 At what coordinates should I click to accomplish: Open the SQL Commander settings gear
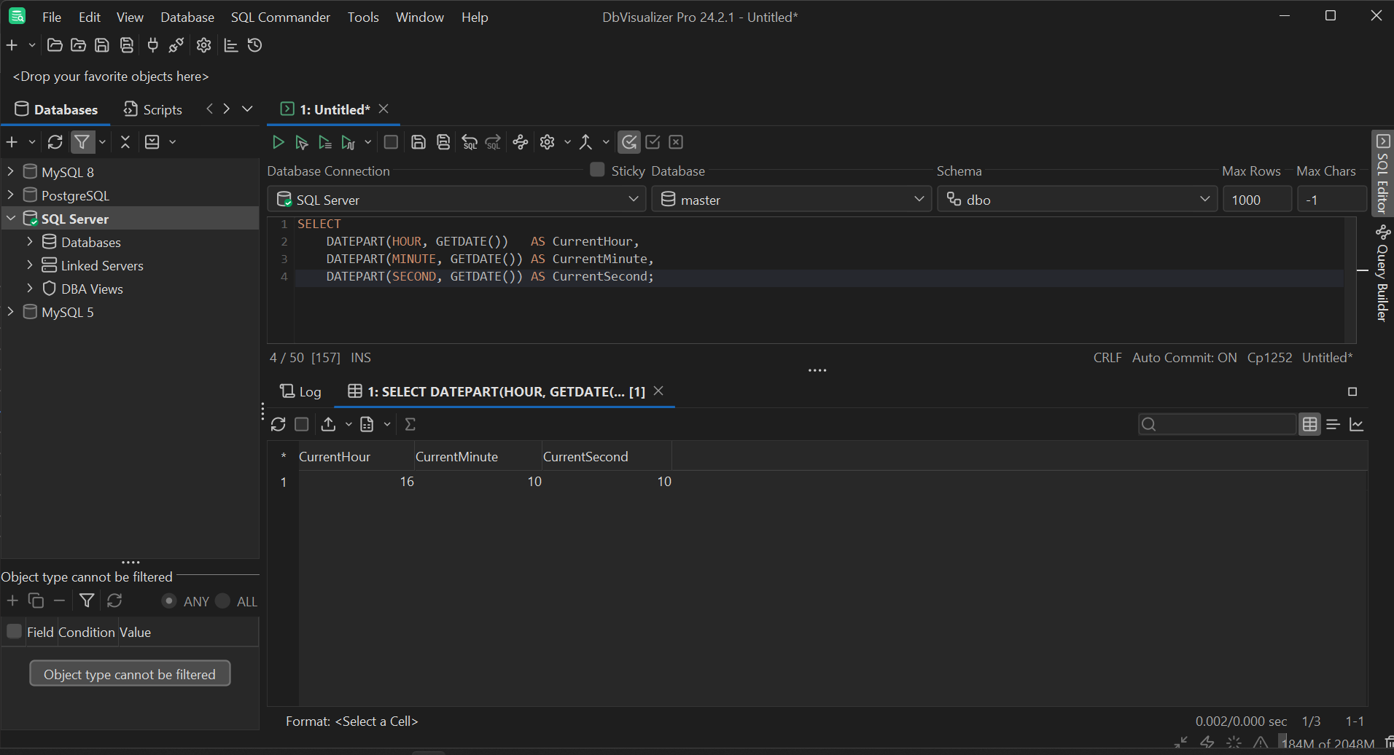click(547, 141)
